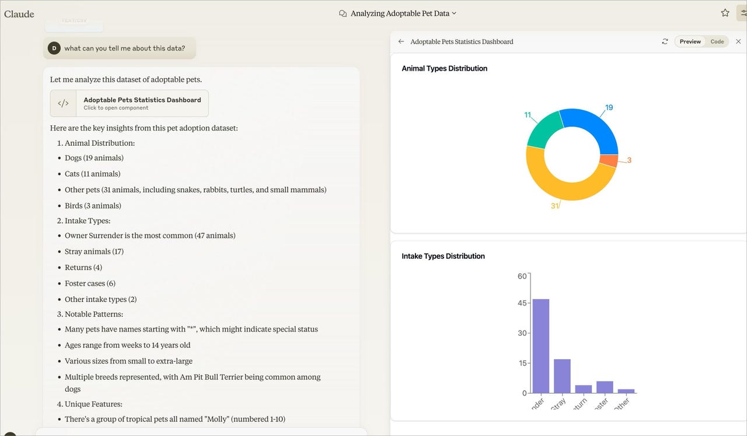
Task: Click 'Returns (4)' list item
Action: pyautogui.click(x=83, y=268)
